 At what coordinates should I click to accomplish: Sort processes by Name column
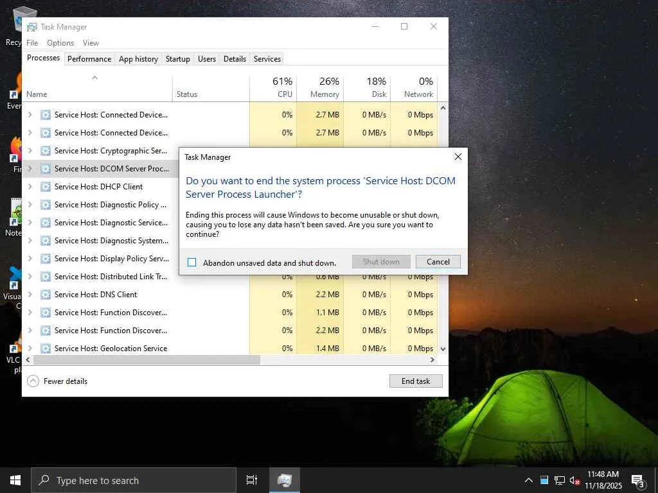click(98, 89)
